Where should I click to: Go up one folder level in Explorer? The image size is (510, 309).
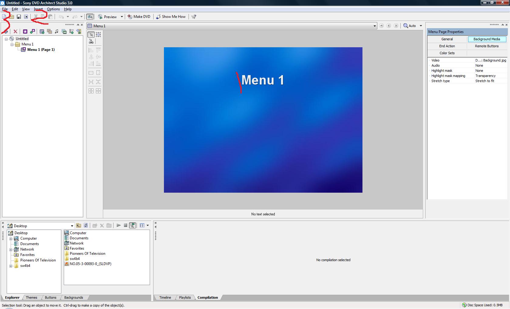coord(79,225)
